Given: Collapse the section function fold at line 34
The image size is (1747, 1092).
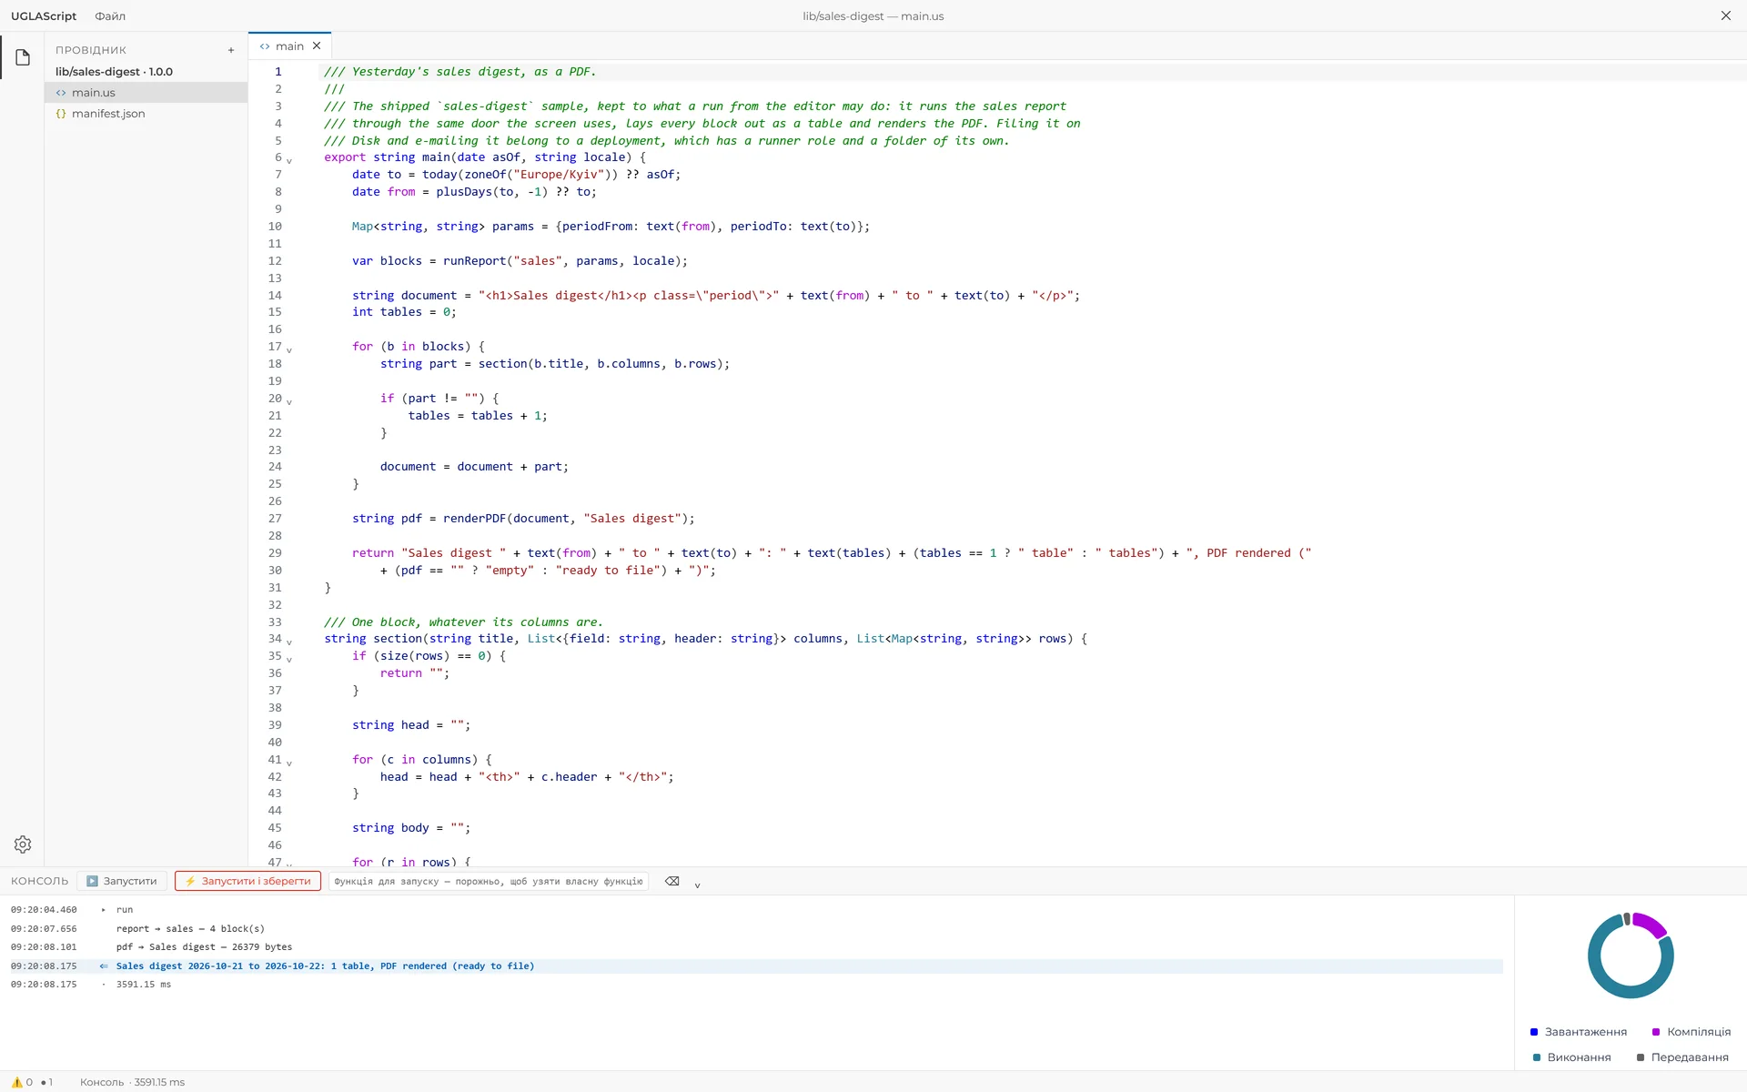Looking at the screenshot, I should pyautogui.click(x=289, y=642).
